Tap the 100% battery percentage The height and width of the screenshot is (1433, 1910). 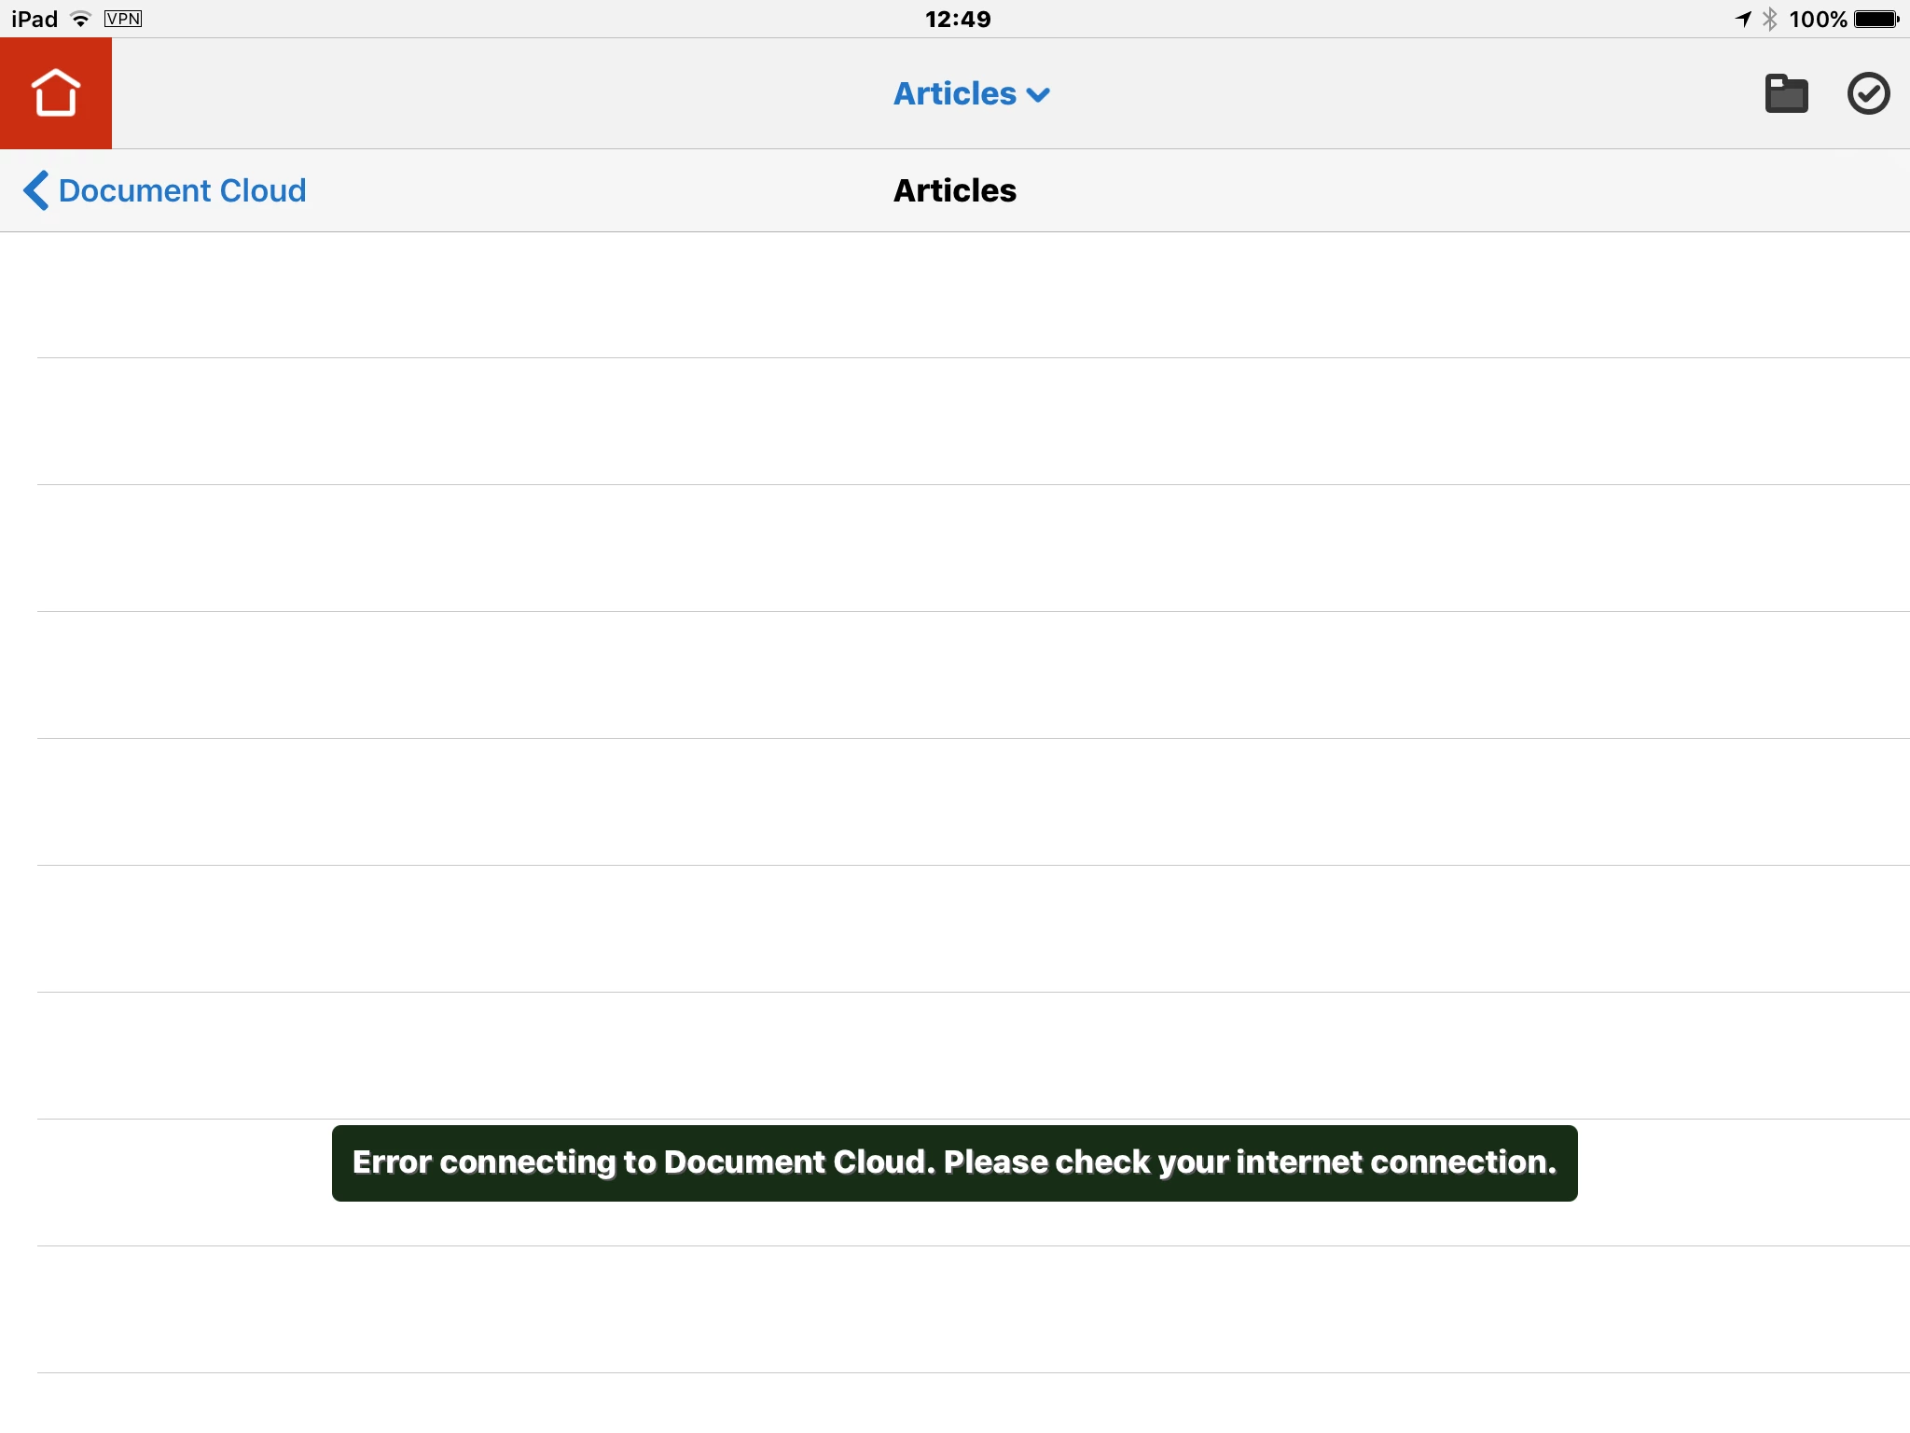[x=1818, y=20]
